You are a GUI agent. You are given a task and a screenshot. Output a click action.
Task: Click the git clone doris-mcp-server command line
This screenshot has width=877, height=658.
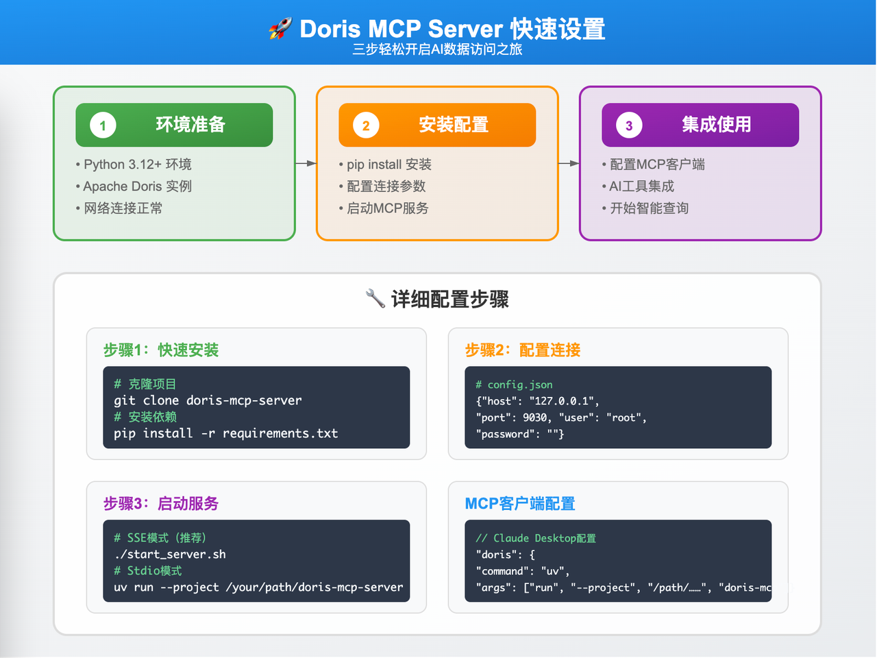[x=208, y=400]
